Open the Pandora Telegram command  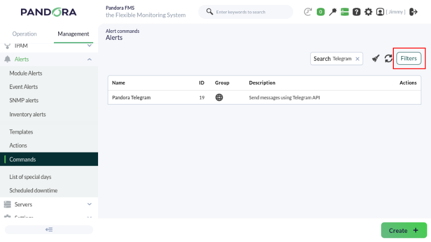pyautogui.click(x=131, y=98)
